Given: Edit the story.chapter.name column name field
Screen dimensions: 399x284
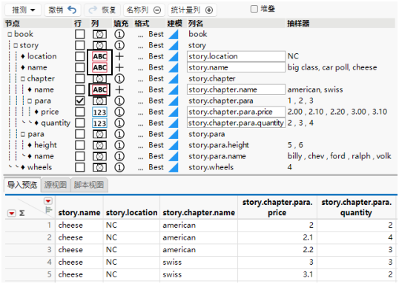Looking at the screenshot, I should pos(236,89).
